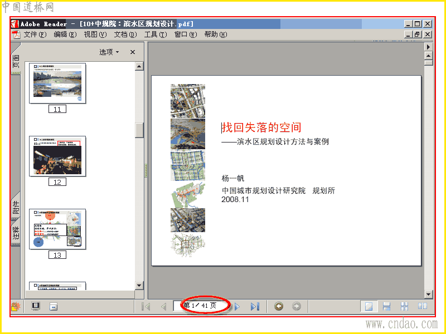Open the 窗口(W) menu
The height and width of the screenshot is (334, 446).
pyautogui.click(x=186, y=35)
